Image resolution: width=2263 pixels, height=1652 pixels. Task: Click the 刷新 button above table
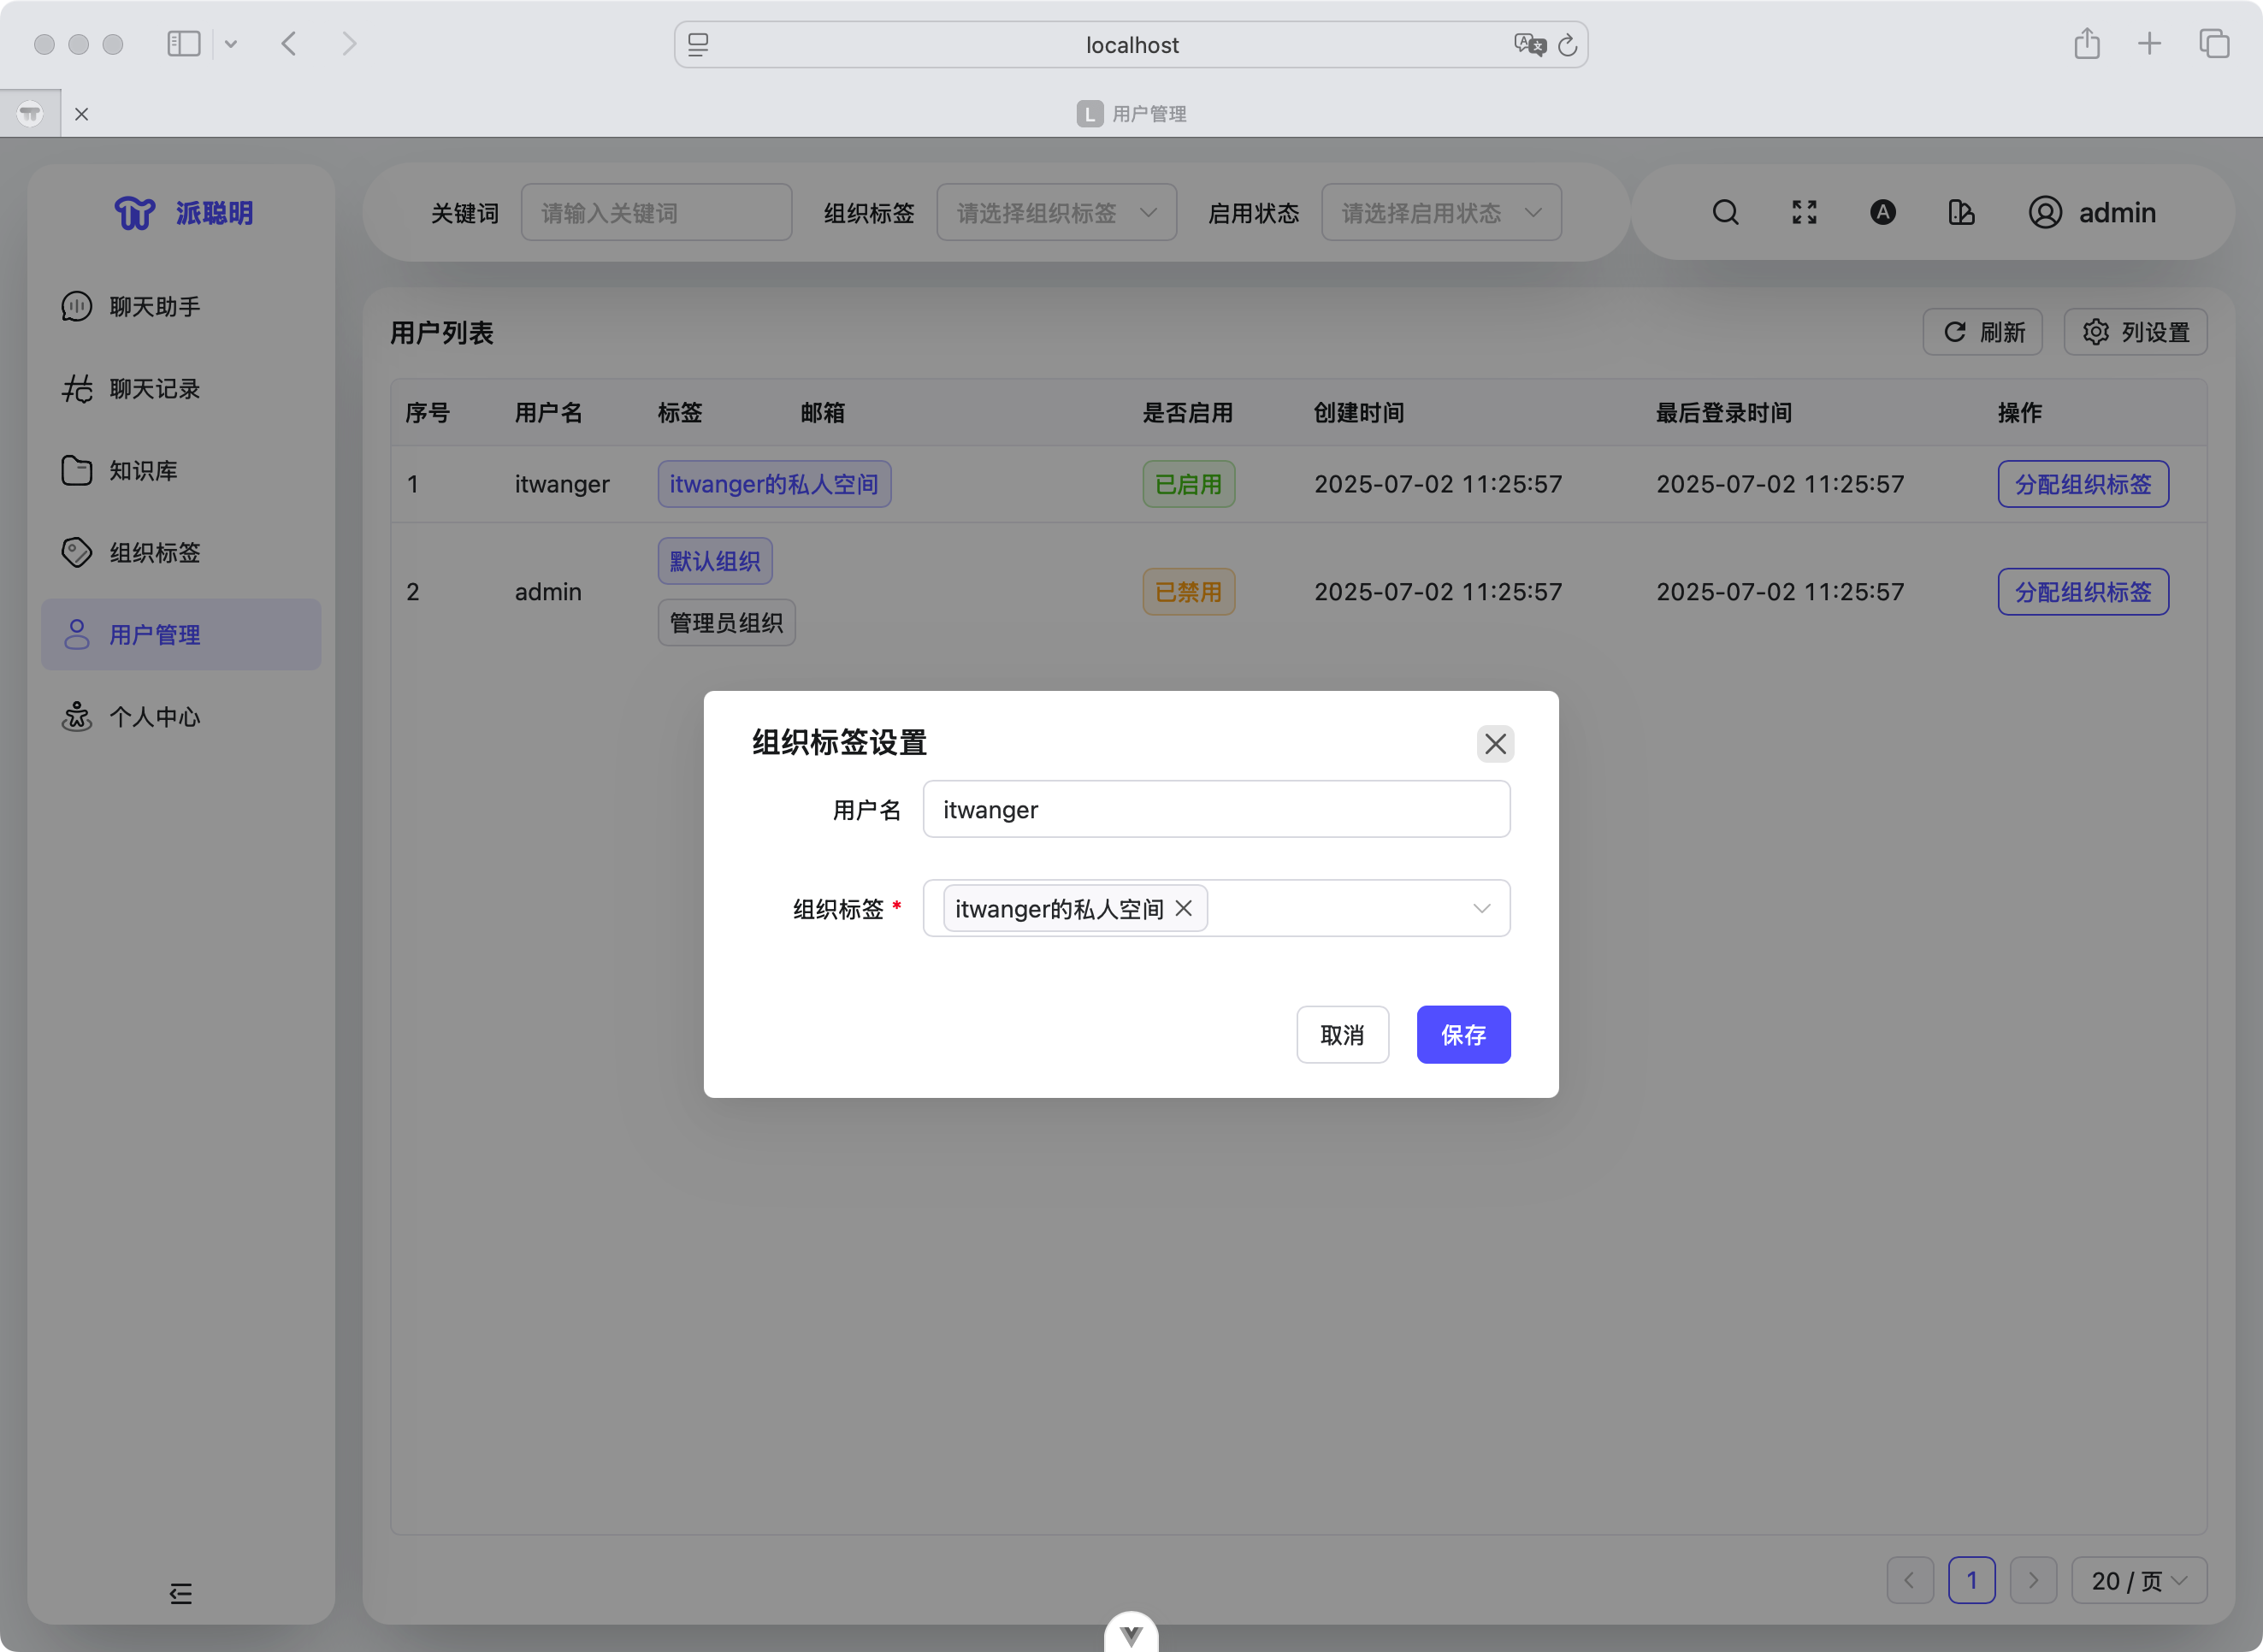pyautogui.click(x=1982, y=332)
